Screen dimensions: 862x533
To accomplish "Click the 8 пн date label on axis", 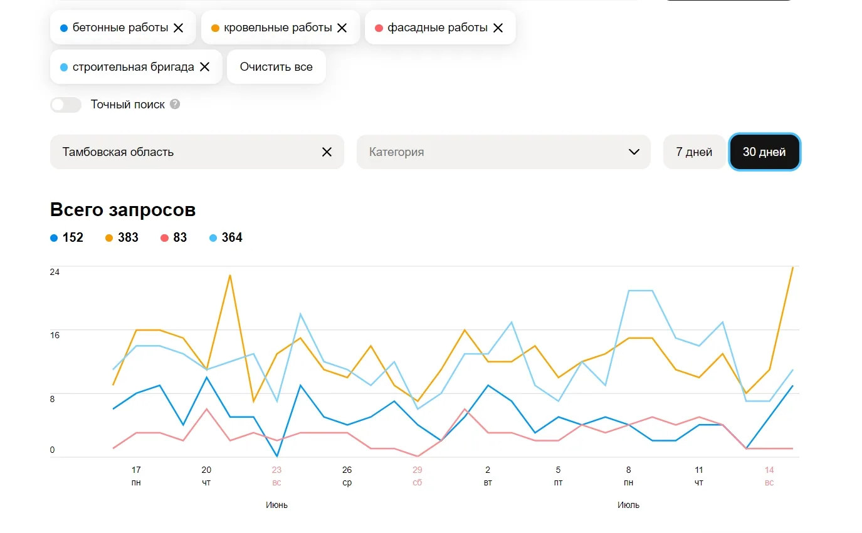I will pos(628,476).
